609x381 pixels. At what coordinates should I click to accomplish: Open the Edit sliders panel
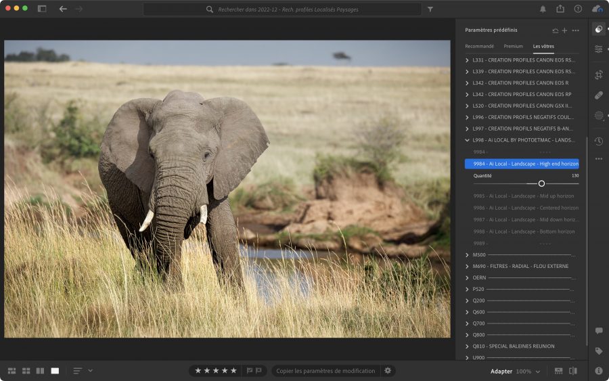[x=599, y=49]
